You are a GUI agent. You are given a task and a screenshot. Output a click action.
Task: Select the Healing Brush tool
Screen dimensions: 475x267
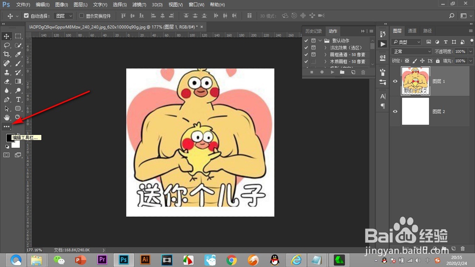click(6, 63)
